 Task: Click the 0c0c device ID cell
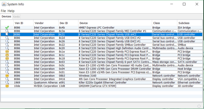[62, 65]
